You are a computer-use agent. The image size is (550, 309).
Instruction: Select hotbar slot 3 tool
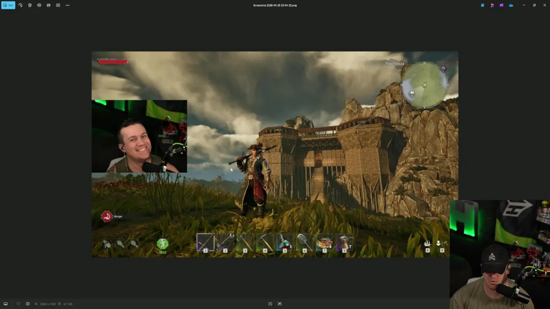click(x=245, y=243)
